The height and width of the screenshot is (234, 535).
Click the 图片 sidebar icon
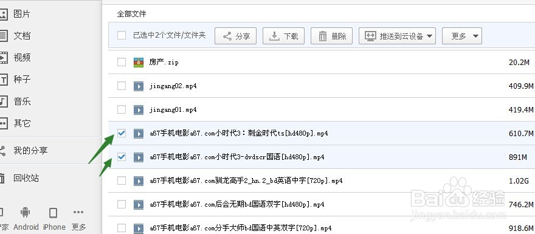4,14
